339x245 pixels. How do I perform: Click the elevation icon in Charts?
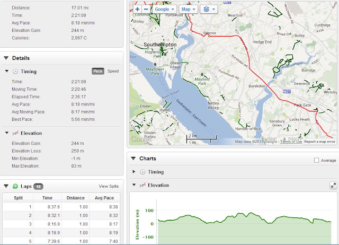click(x=142, y=185)
